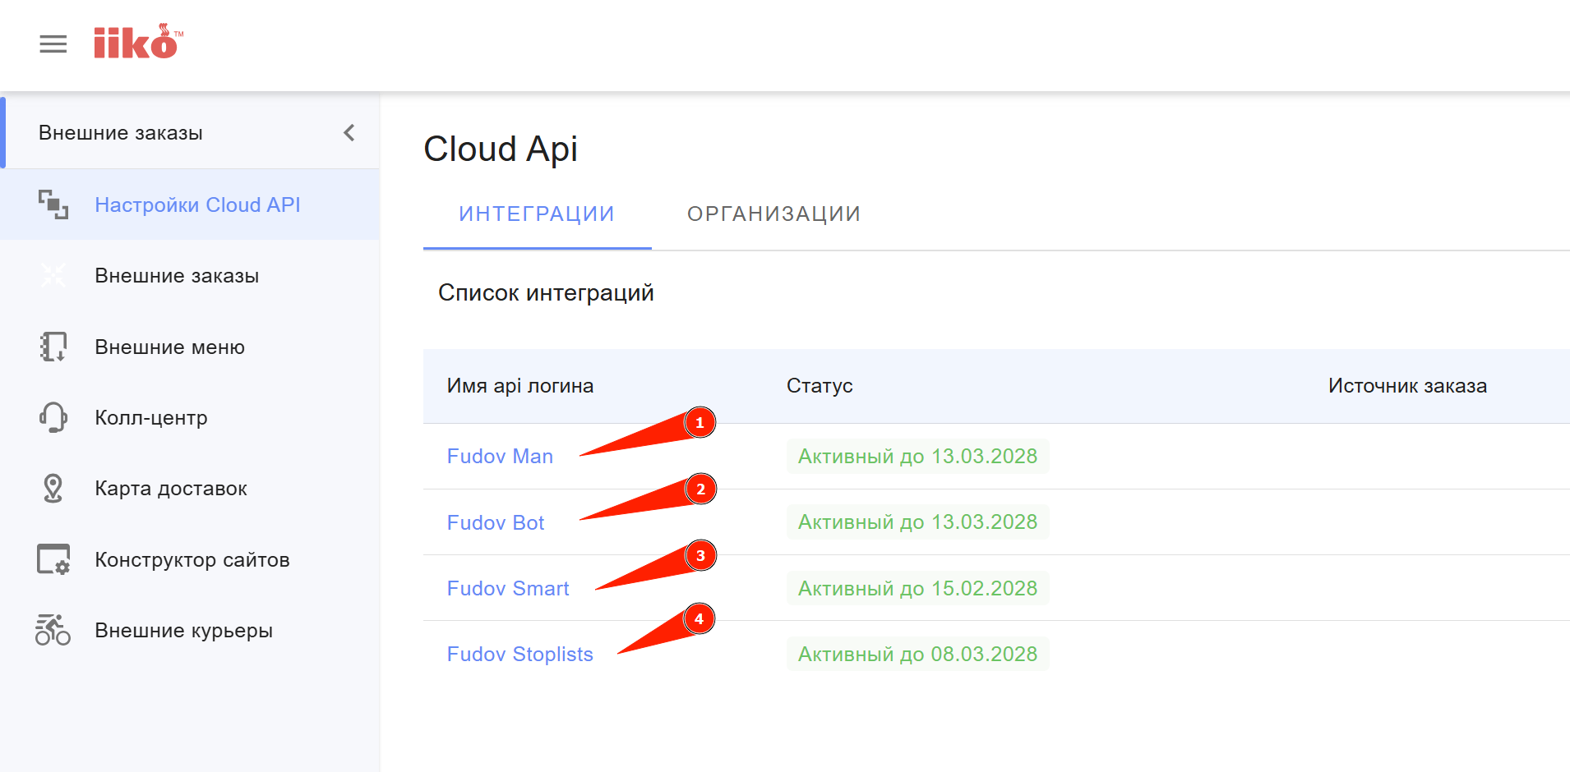Open the Fudov Man integration
Screen dimensions: 1570x772
[500, 457]
